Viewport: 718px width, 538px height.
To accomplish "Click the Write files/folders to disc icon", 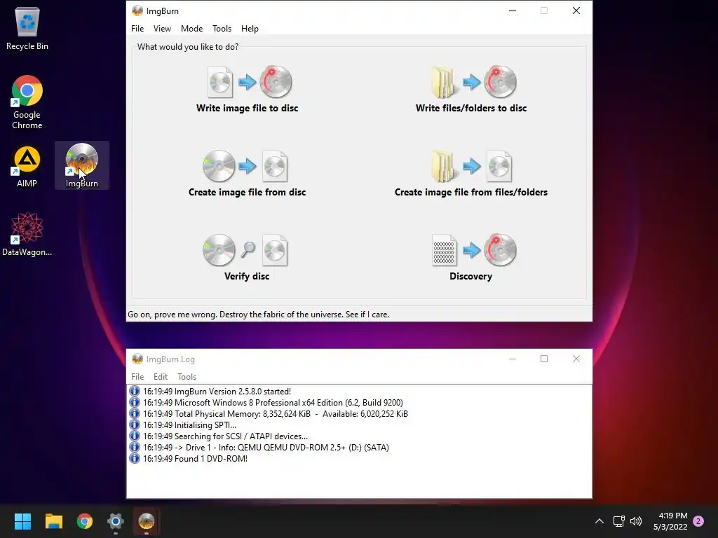I will coord(473,82).
